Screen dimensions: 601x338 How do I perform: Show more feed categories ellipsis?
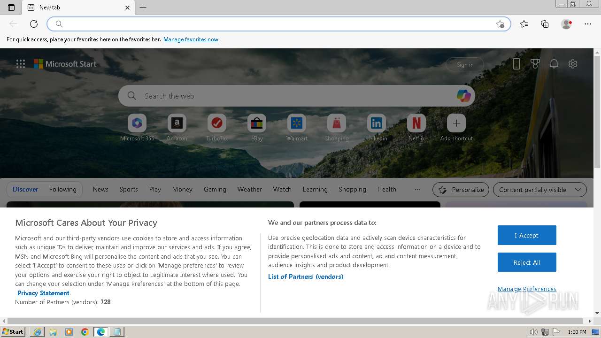(417, 190)
